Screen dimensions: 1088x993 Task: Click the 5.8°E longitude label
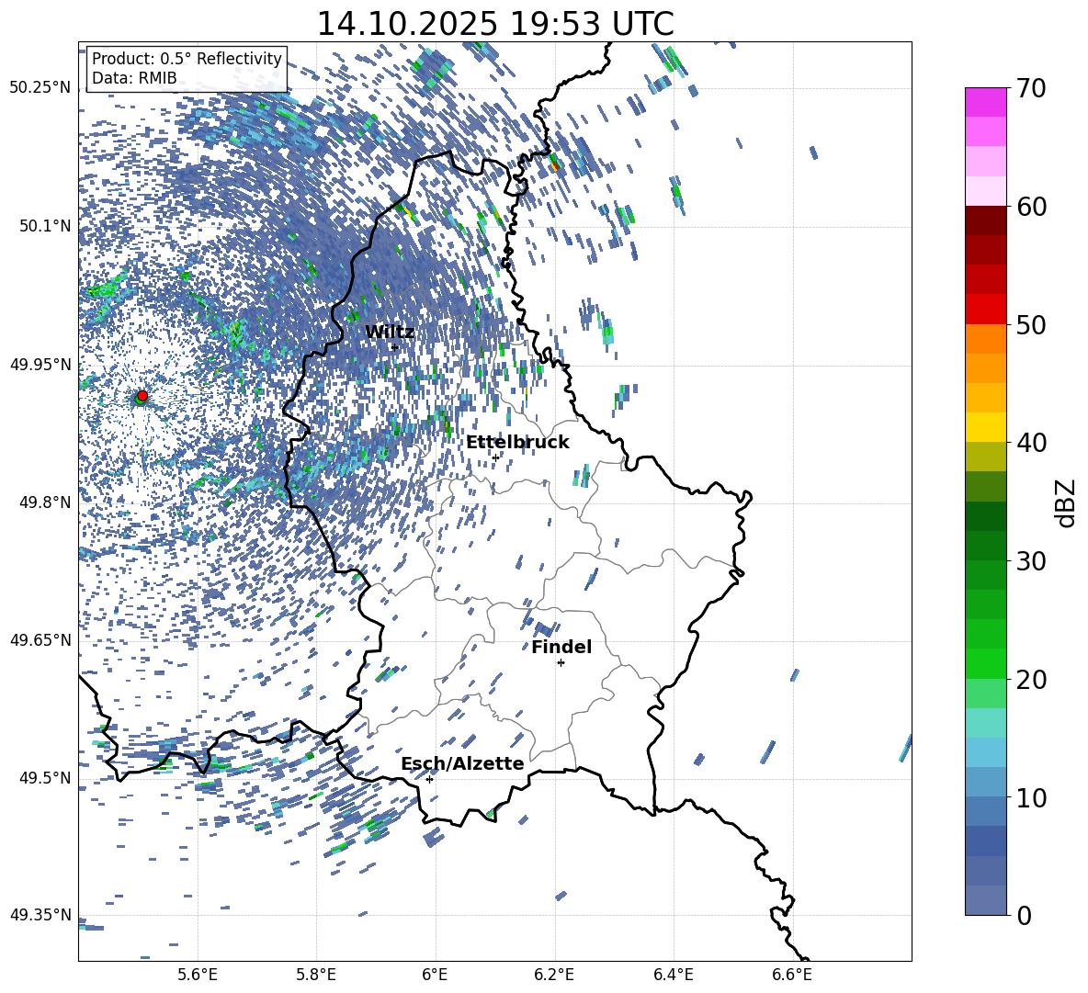pyautogui.click(x=316, y=975)
